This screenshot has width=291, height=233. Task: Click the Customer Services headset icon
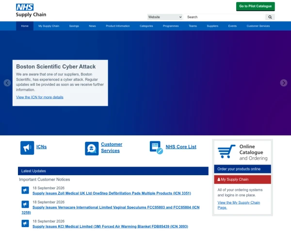tap(92, 149)
